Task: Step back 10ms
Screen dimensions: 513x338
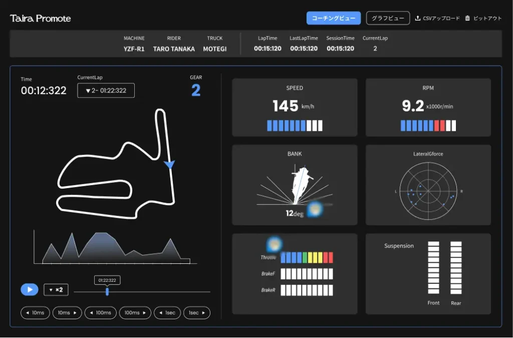Action: (35, 313)
